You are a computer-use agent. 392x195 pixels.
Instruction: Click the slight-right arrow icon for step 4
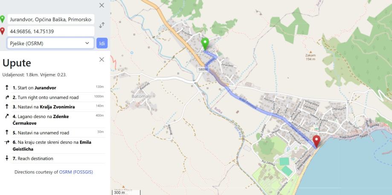pyautogui.click(x=7, y=116)
